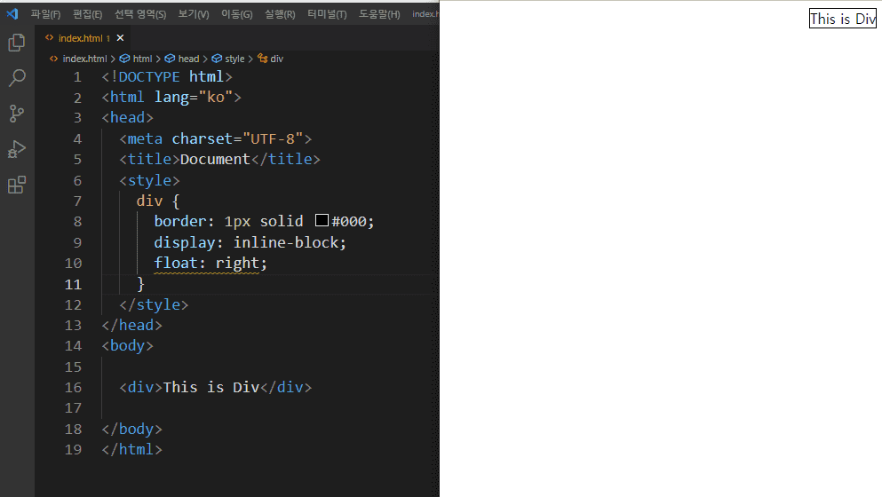
Task: Click the 'display: inline-block;' code line
Action: (x=250, y=242)
